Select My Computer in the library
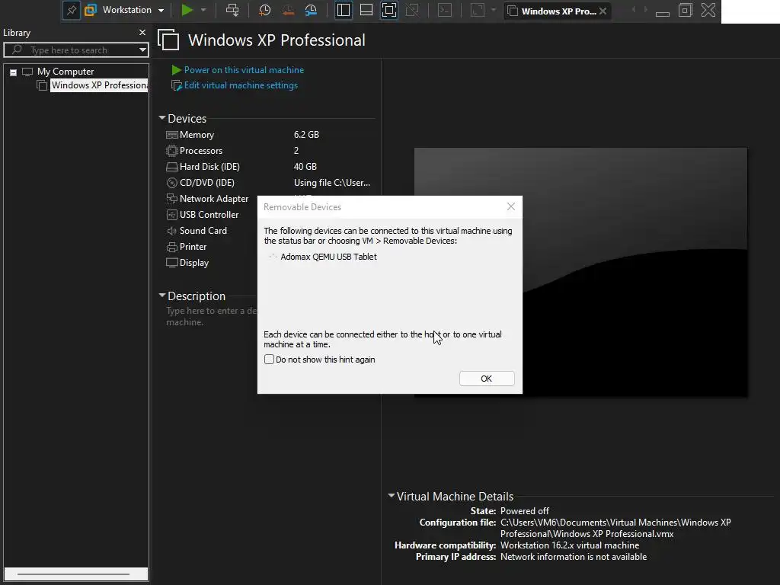Viewport: 780px width, 585px height. 66,72
